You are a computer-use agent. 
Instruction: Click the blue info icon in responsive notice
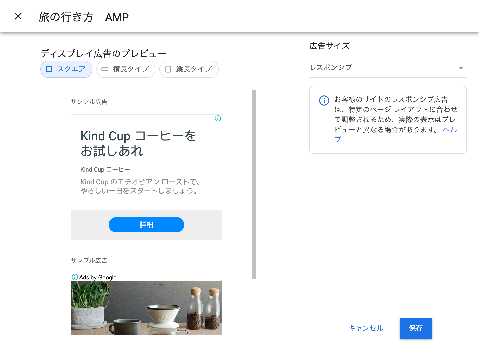click(x=324, y=101)
